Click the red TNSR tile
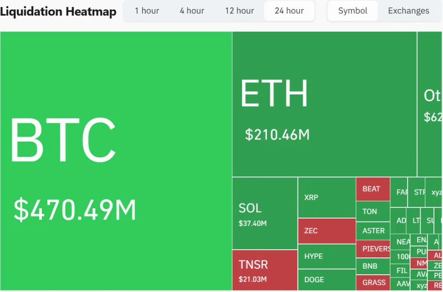The height and width of the screenshot is (292, 443). click(x=264, y=268)
